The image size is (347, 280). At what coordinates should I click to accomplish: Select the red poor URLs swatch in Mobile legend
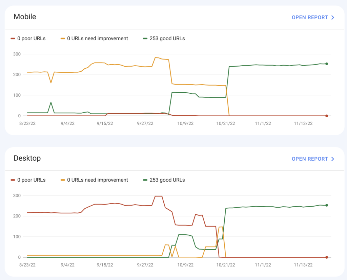tap(13, 39)
